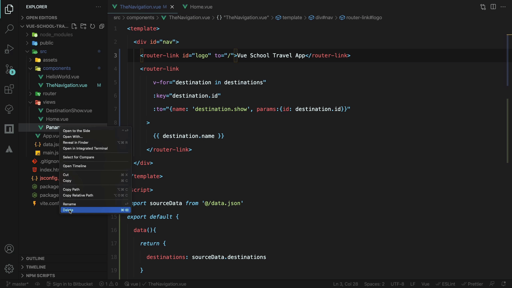Select Copy Relative Path menu entry
The width and height of the screenshot is (512, 288).
click(x=78, y=195)
